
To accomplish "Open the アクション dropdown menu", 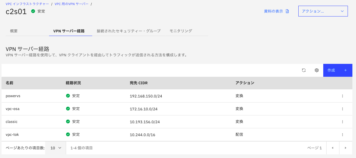I will 323,11.
